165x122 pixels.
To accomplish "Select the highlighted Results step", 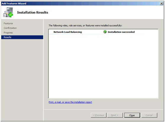I will [x=22, y=37].
